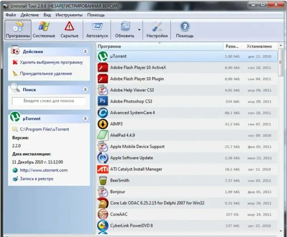Open Запись в реестре registry entry
This screenshot has height=237, width=287.
click(x=37, y=178)
